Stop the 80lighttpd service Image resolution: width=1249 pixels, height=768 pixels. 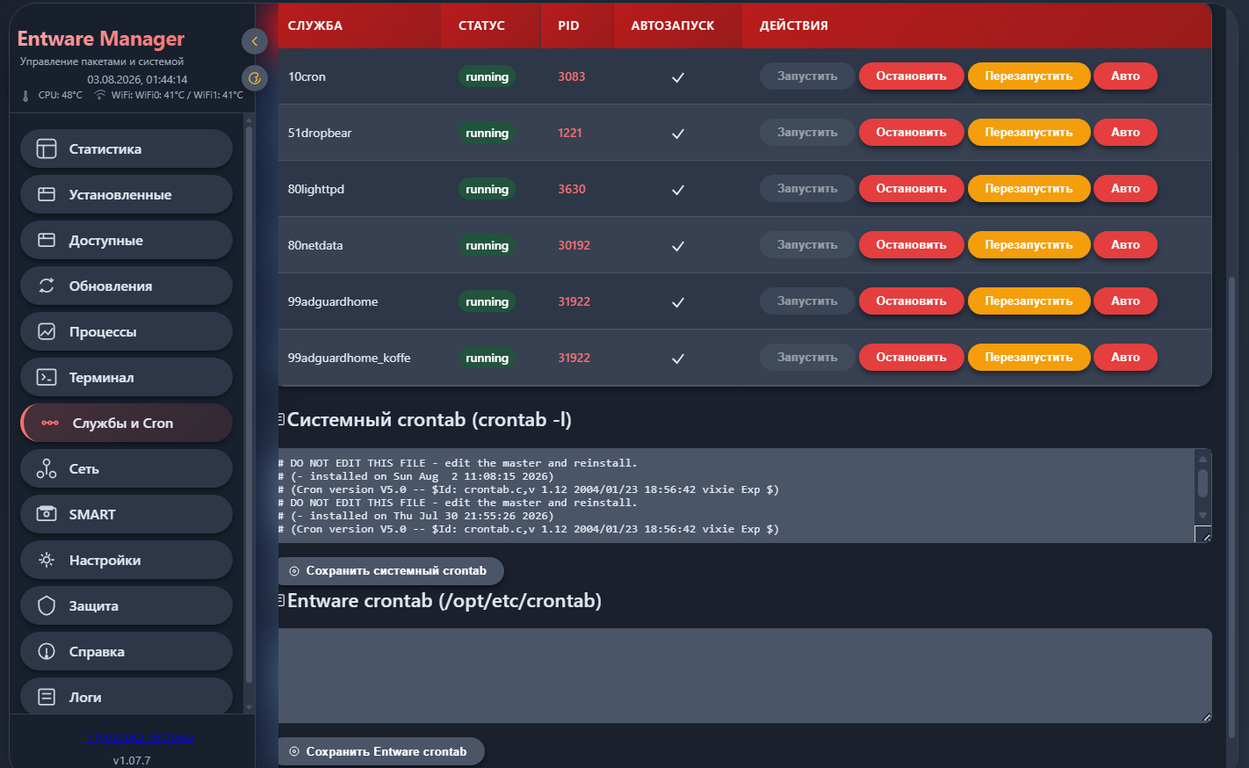(911, 189)
